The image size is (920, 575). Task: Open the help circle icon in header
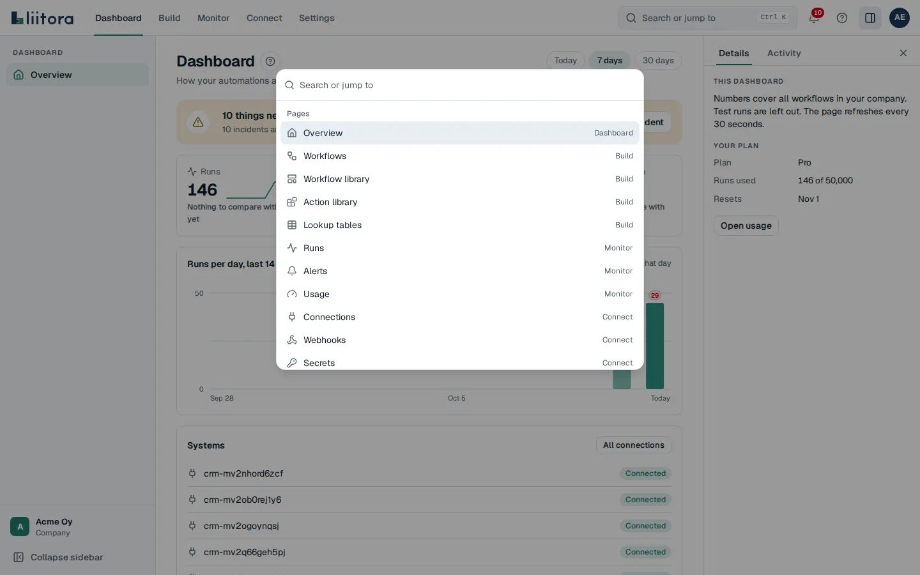tap(842, 18)
